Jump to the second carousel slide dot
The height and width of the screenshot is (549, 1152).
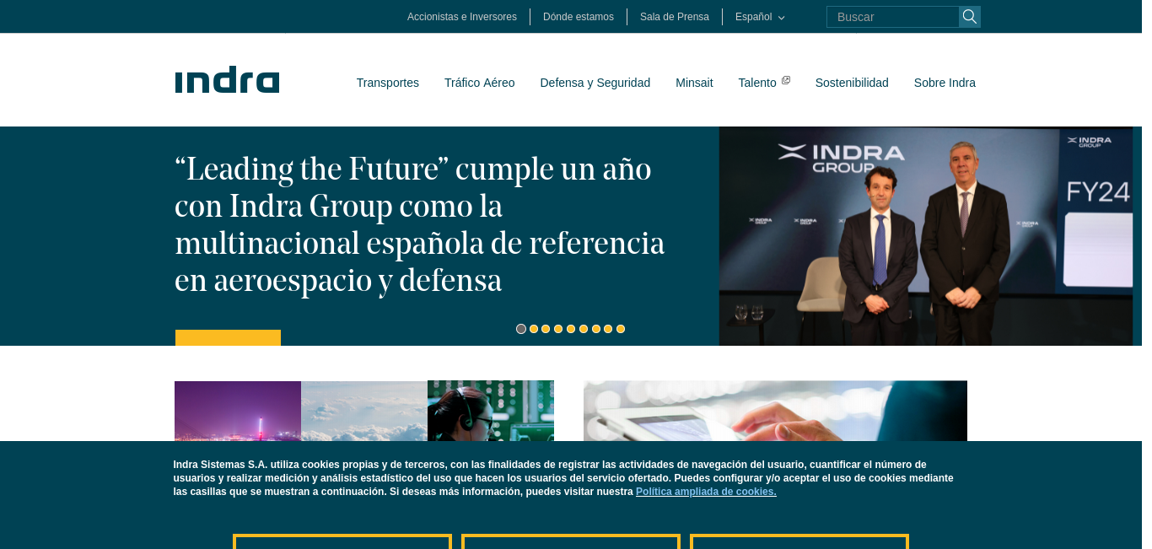pyautogui.click(x=534, y=329)
